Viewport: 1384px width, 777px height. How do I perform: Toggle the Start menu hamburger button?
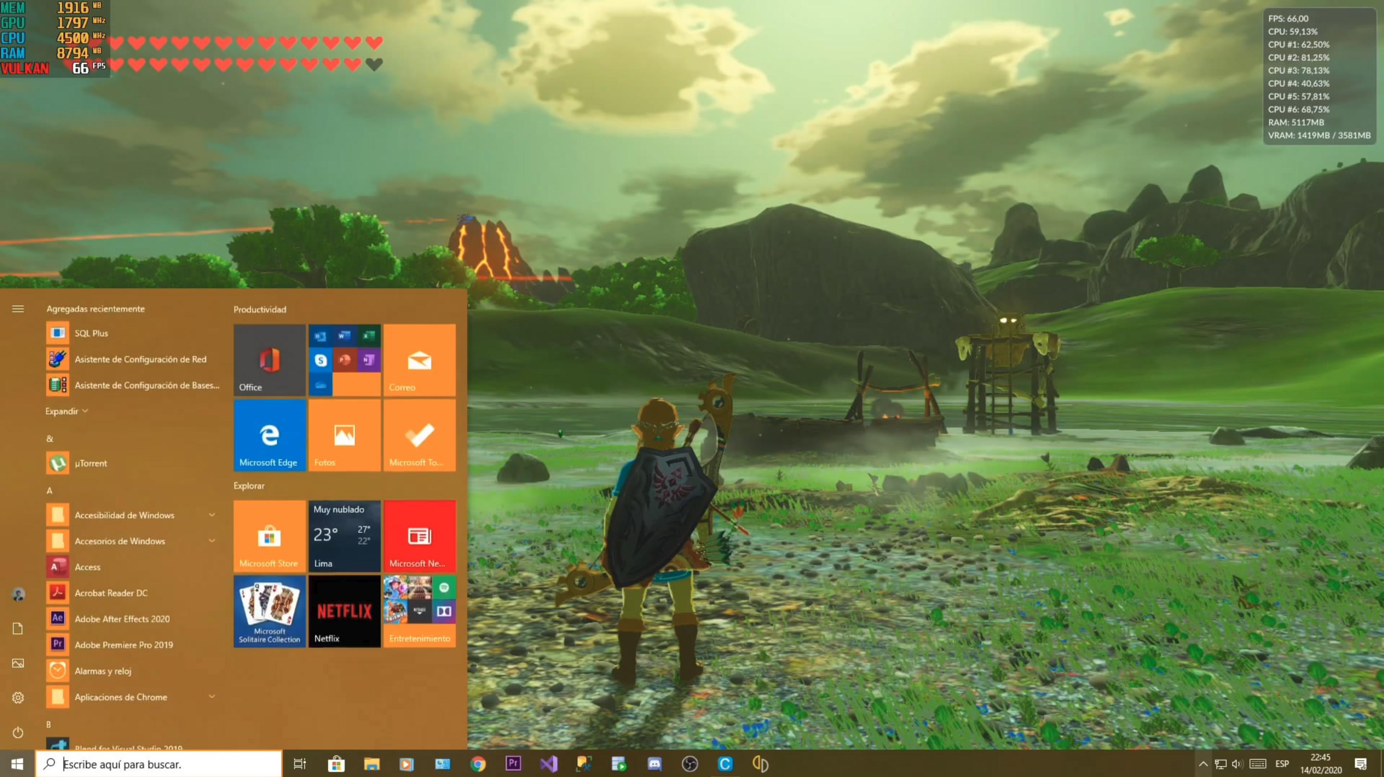(x=18, y=309)
